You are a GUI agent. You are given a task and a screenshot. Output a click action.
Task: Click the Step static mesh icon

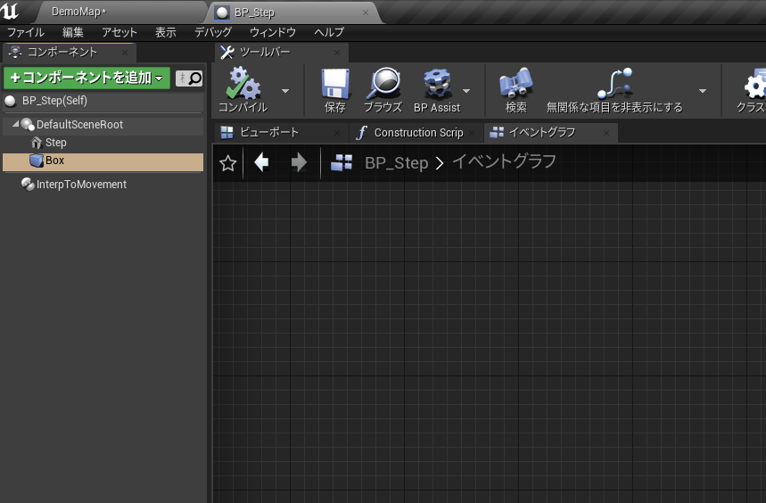point(37,143)
